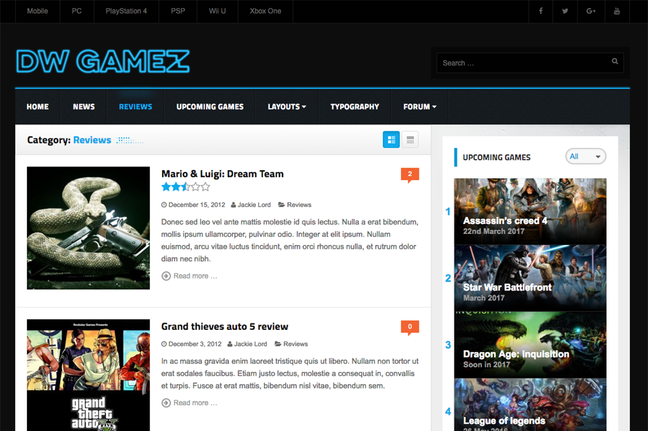Screen dimensions: 648x431
Task: Open the Upcoming Games menu item
Action: (x=210, y=107)
